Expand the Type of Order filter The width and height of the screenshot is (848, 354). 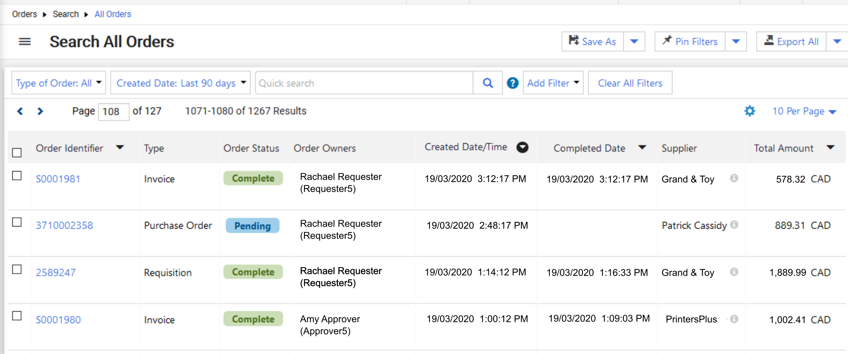[x=59, y=83]
